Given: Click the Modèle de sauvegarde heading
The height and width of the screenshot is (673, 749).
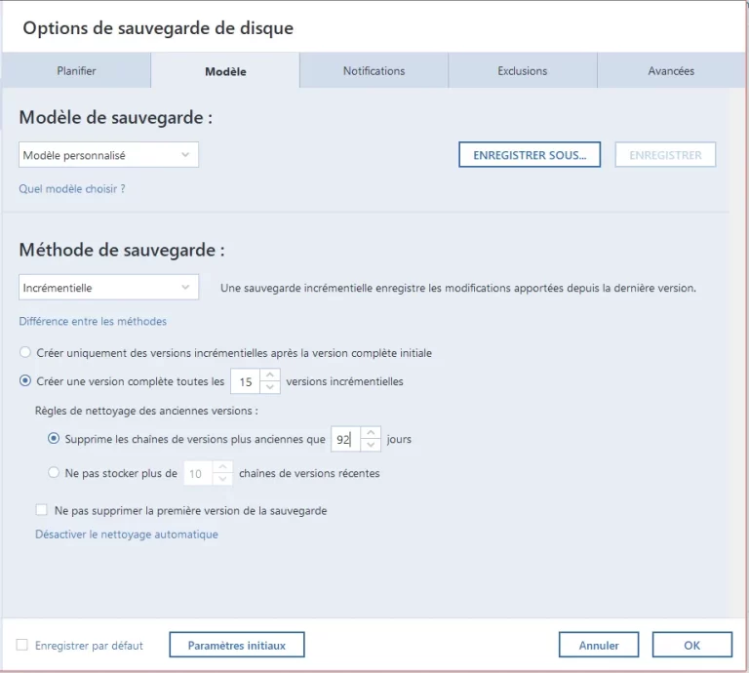Looking at the screenshot, I should click(116, 117).
